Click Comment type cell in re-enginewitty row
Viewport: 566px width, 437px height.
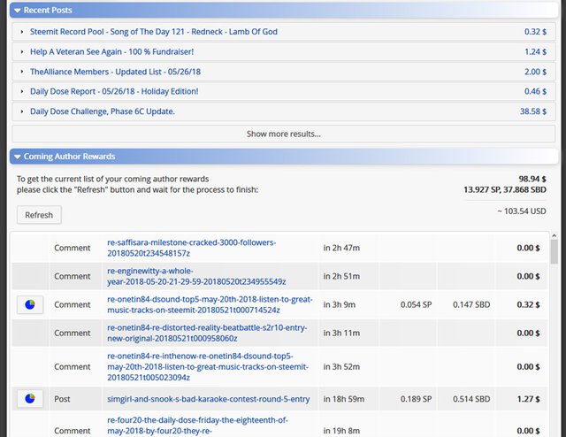(73, 276)
